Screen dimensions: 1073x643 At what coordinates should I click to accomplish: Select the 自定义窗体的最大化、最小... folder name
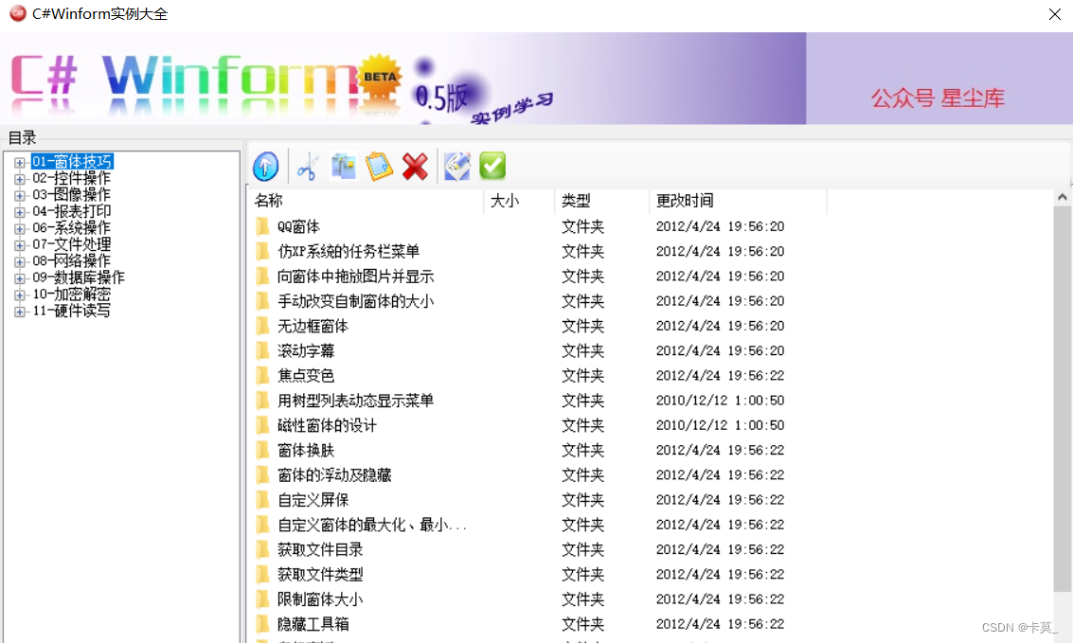pos(371,525)
